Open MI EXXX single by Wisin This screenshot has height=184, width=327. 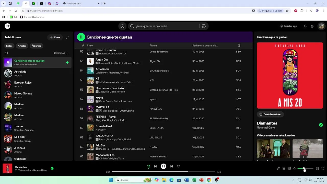(37, 139)
